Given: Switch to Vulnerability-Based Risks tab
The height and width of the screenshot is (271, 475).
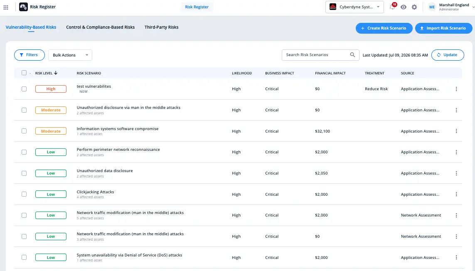Looking at the screenshot, I should point(31,27).
